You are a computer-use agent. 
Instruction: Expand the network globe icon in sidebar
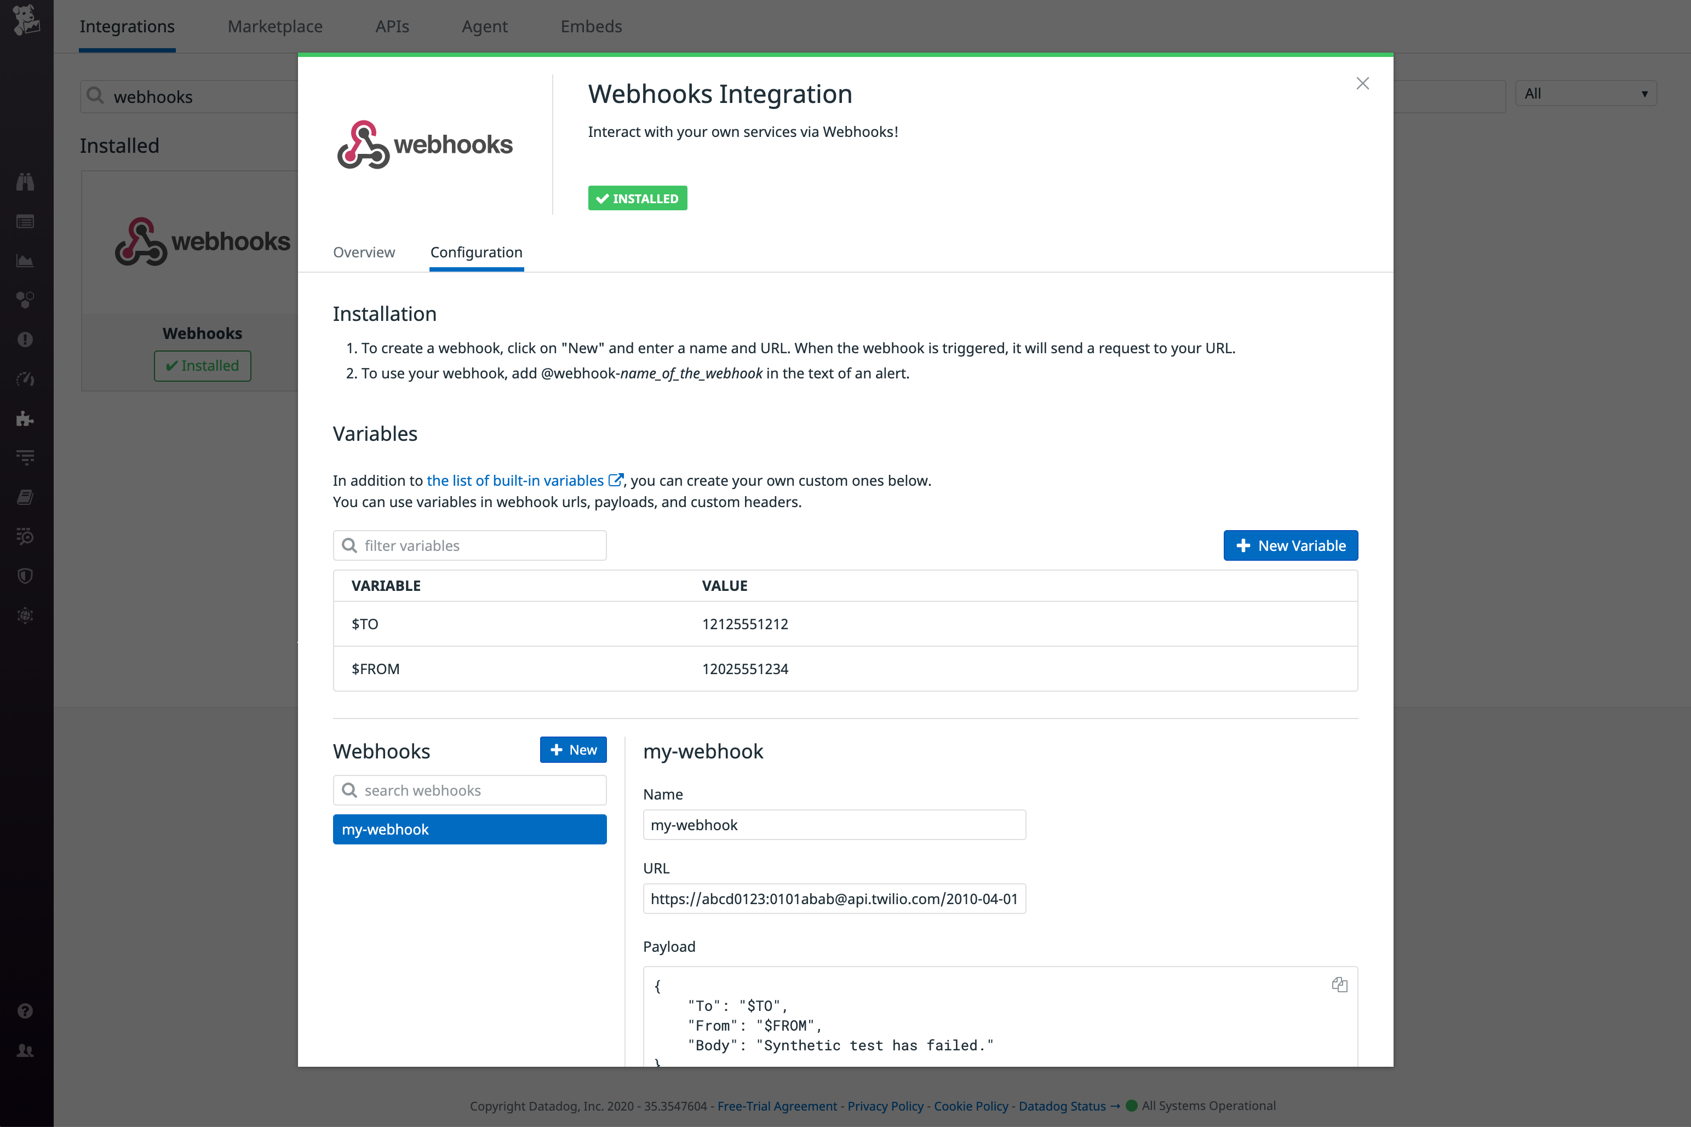[25, 616]
